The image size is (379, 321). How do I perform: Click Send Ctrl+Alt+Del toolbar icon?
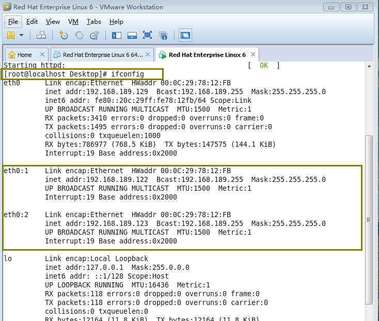(41, 35)
